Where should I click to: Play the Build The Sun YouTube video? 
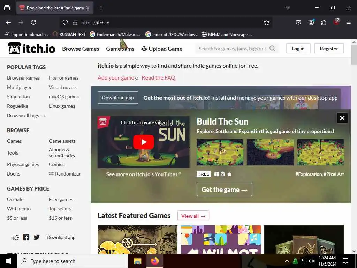pos(143,142)
